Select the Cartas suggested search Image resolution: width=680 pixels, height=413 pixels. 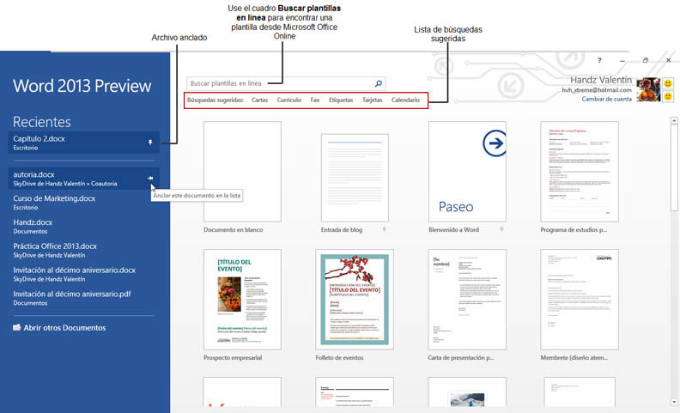[260, 100]
